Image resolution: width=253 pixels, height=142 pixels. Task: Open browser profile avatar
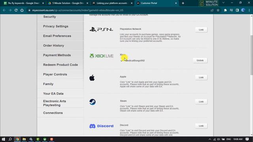click(x=243, y=10)
